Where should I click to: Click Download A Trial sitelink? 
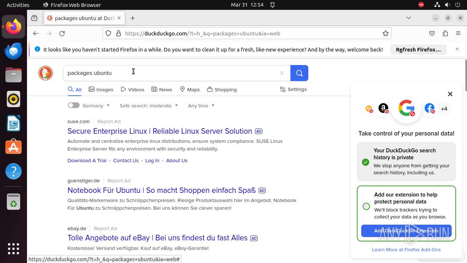(x=87, y=160)
